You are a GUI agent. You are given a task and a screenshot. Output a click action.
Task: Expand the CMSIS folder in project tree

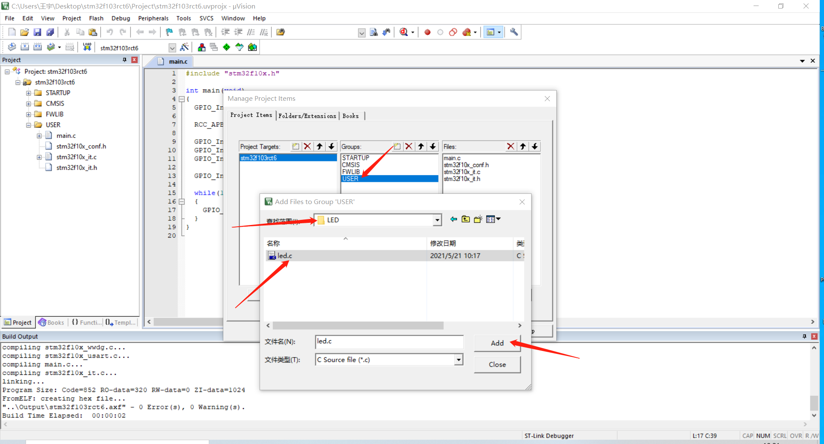pos(29,104)
